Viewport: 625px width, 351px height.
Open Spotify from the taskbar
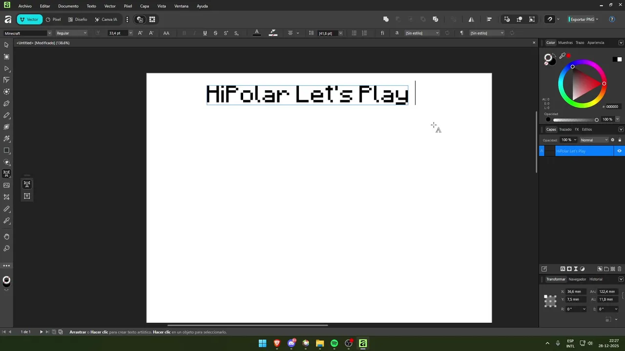pyautogui.click(x=334, y=343)
